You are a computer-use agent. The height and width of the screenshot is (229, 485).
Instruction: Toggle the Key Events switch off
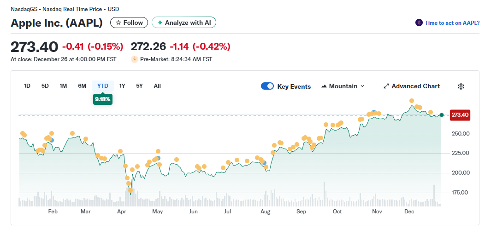(x=267, y=86)
